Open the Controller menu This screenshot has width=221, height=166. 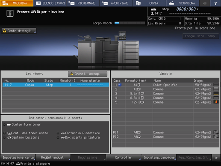tap(124, 157)
